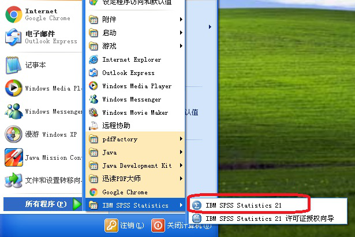Expand the 附件 submenu arrow
355x237 pixels.
tap(181, 20)
